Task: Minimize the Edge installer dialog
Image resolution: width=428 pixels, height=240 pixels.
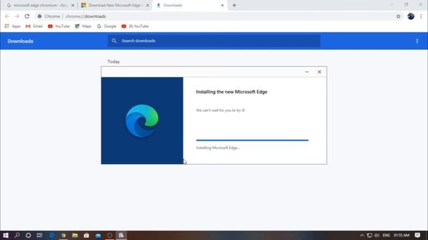Action: click(307, 72)
